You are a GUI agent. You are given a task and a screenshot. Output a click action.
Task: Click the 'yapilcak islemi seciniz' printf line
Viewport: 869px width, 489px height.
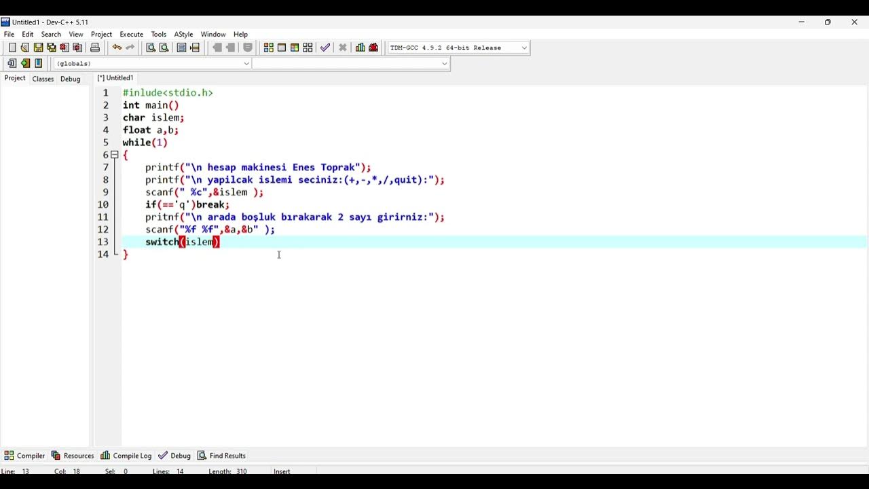click(x=295, y=180)
